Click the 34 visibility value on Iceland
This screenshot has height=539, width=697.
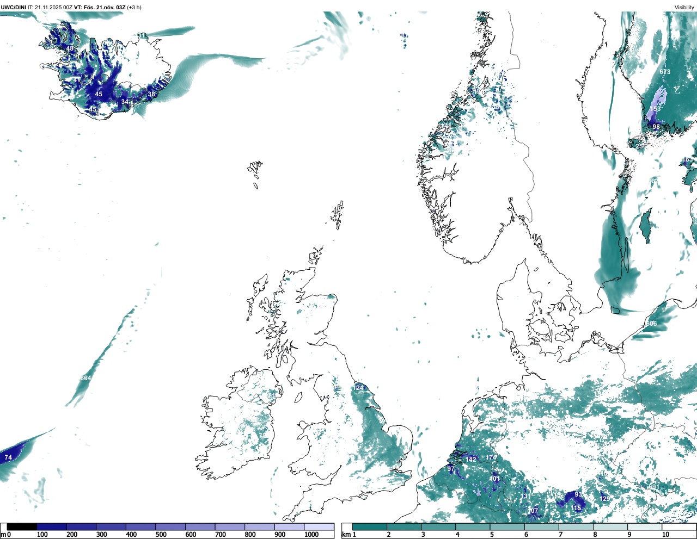(x=125, y=102)
